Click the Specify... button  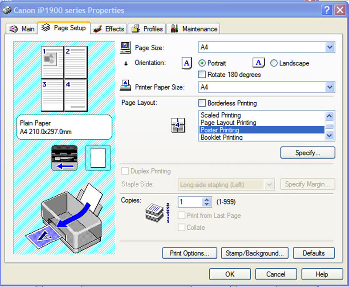point(308,153)
